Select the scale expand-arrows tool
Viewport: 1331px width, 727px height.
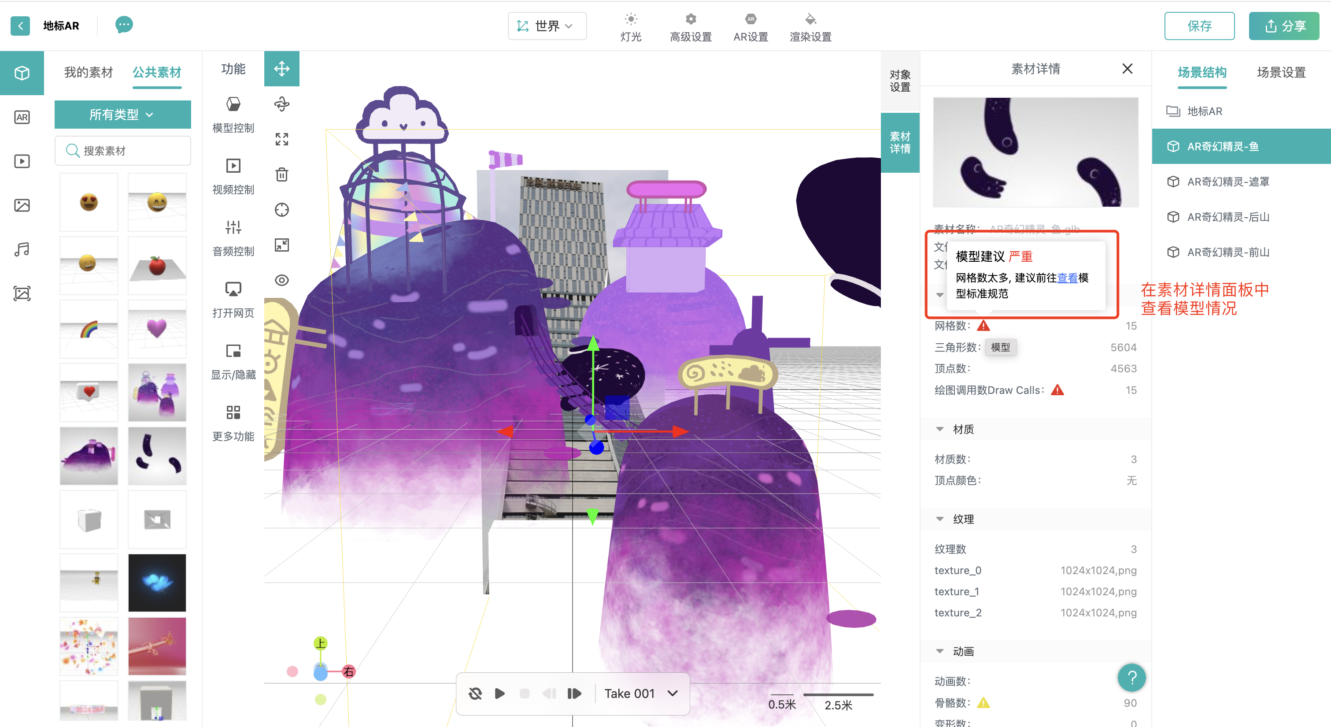click(281, 139)
